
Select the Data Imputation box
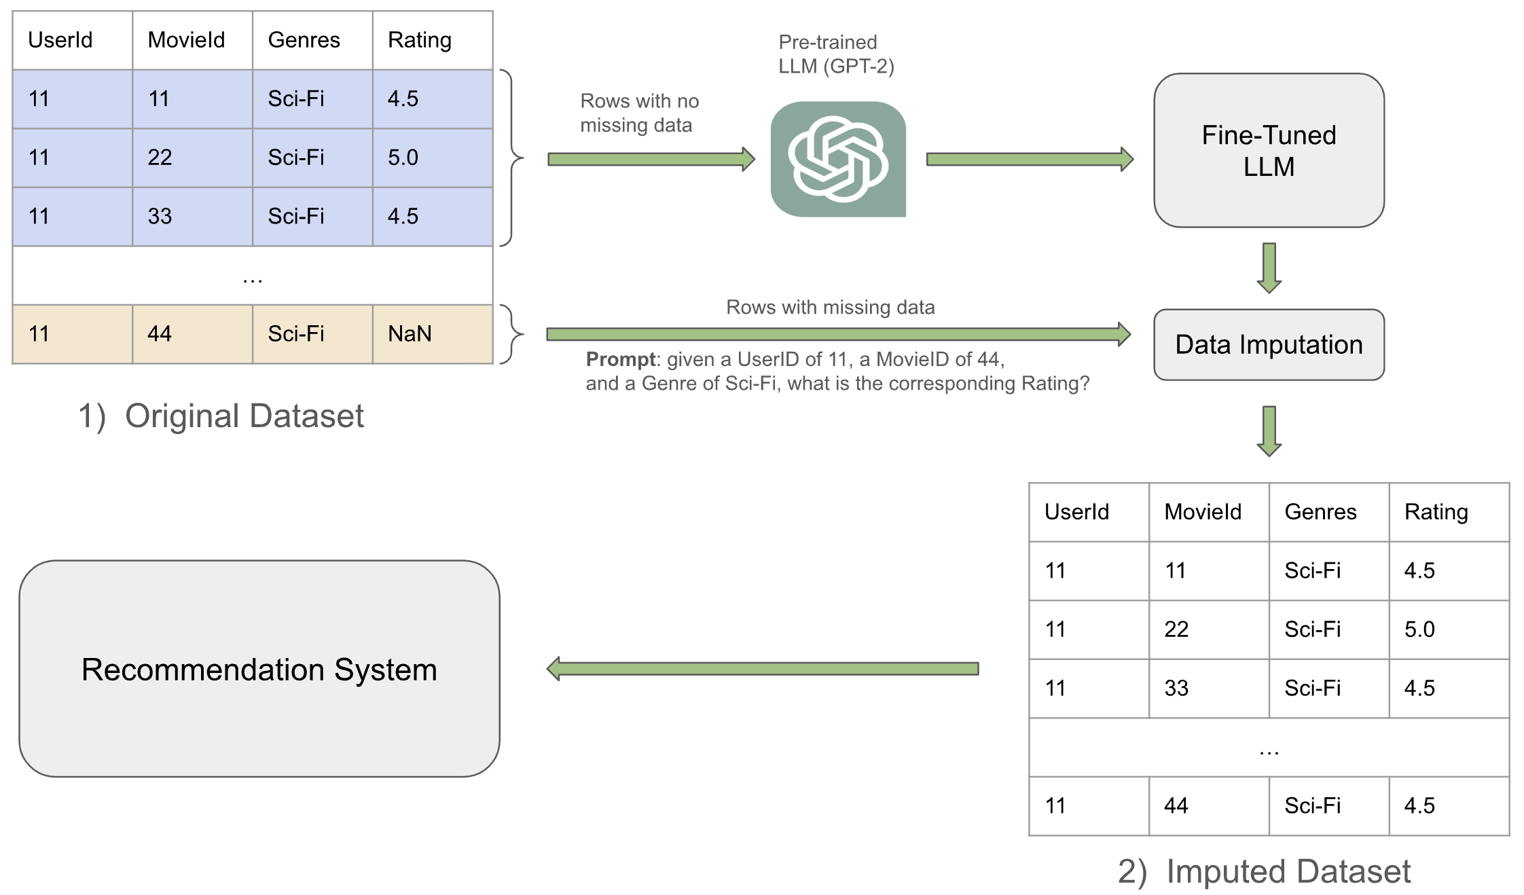1269,345
